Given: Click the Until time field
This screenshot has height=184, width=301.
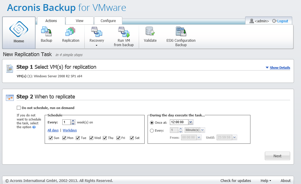Looking at the screenshot, I should coord(224,137).
